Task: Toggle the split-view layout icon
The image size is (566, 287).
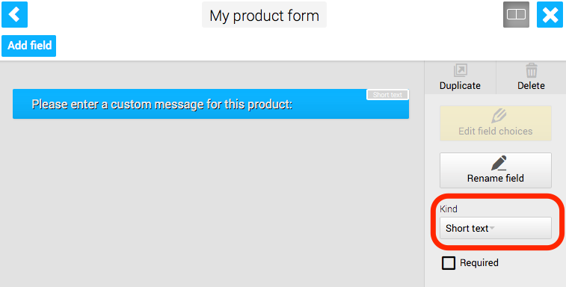Action: 516,14
